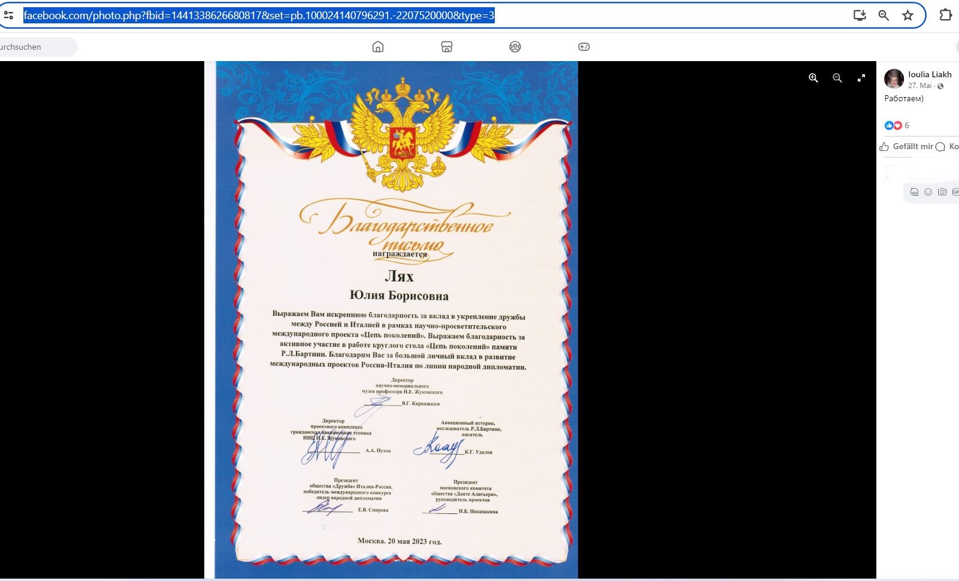The height and width of the screenshot is (581, 959).
Task: Open the post date 27. Mai
Action: pyautogui.click(x=920, y=86)
